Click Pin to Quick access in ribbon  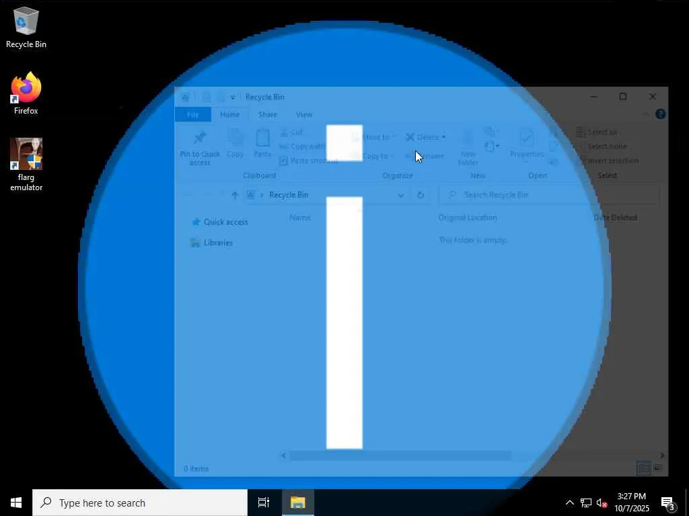click(200, 148)
